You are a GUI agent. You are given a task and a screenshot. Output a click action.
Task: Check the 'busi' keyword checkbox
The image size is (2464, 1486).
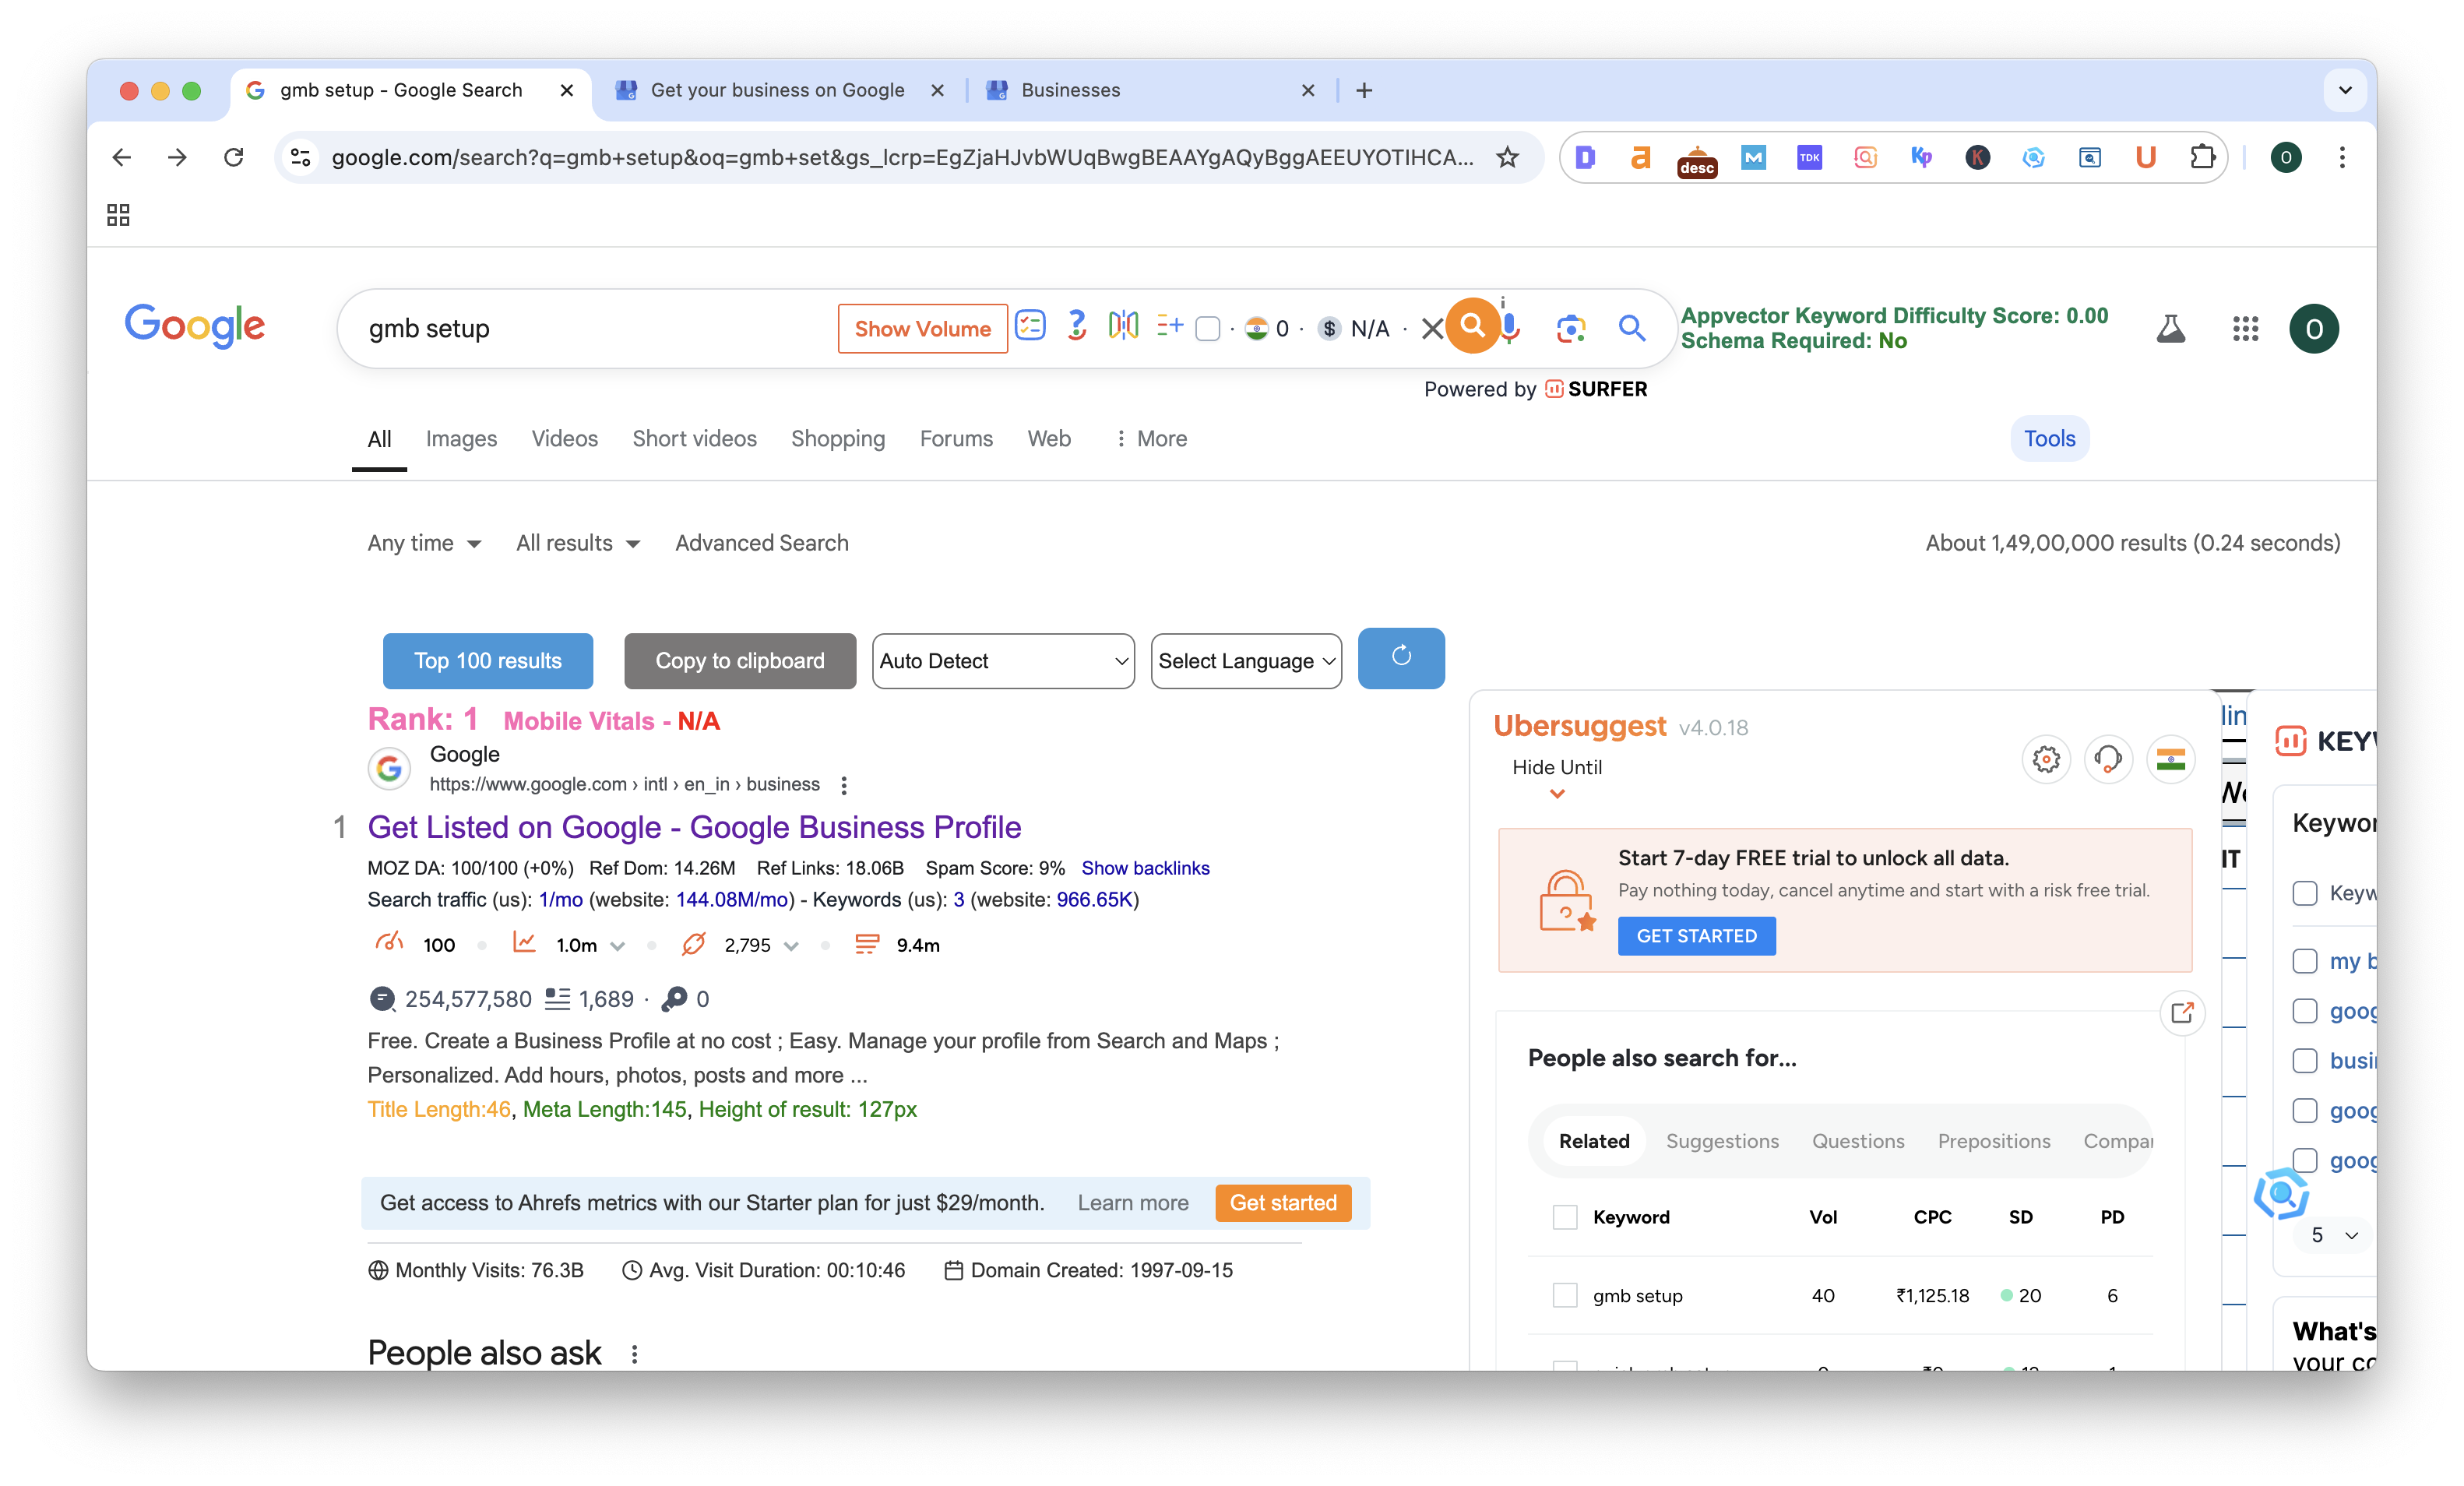[x=2304, y=1060]
